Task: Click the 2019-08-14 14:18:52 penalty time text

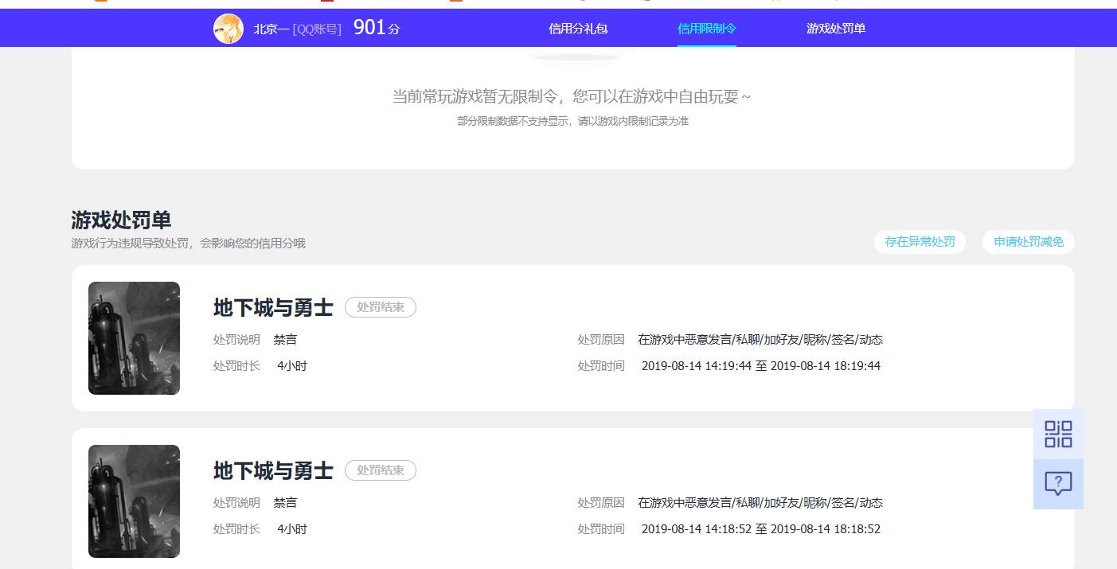Action: 761,529
